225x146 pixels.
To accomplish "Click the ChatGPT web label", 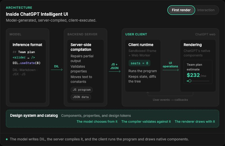I will coord(205,34).
